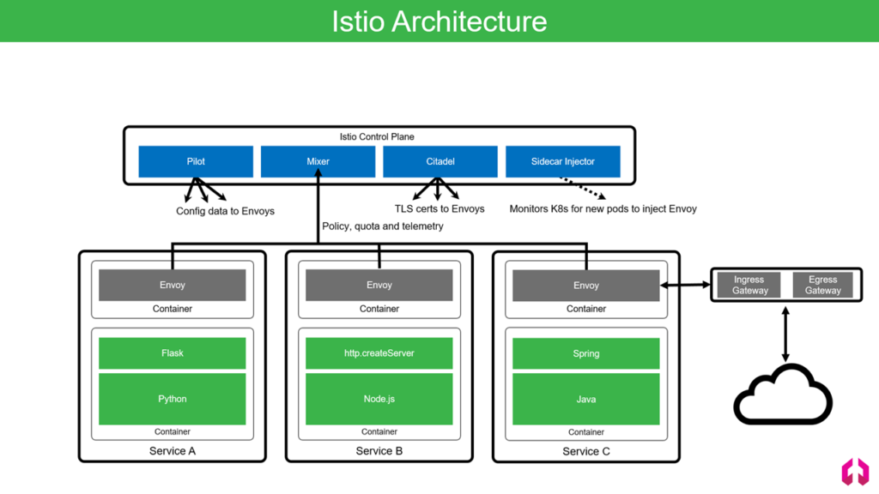The height and width of the screenshot is (494, 879).
Task: Click the Envoy block in Service C
Action: [x=585, y=286]
